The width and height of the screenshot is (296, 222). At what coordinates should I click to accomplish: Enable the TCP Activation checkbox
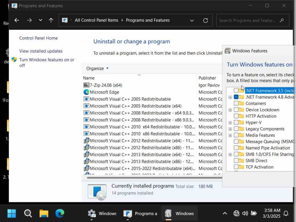(236, 167)
